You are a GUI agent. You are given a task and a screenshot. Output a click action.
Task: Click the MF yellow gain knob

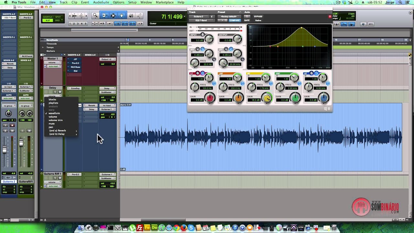point(267,98)
